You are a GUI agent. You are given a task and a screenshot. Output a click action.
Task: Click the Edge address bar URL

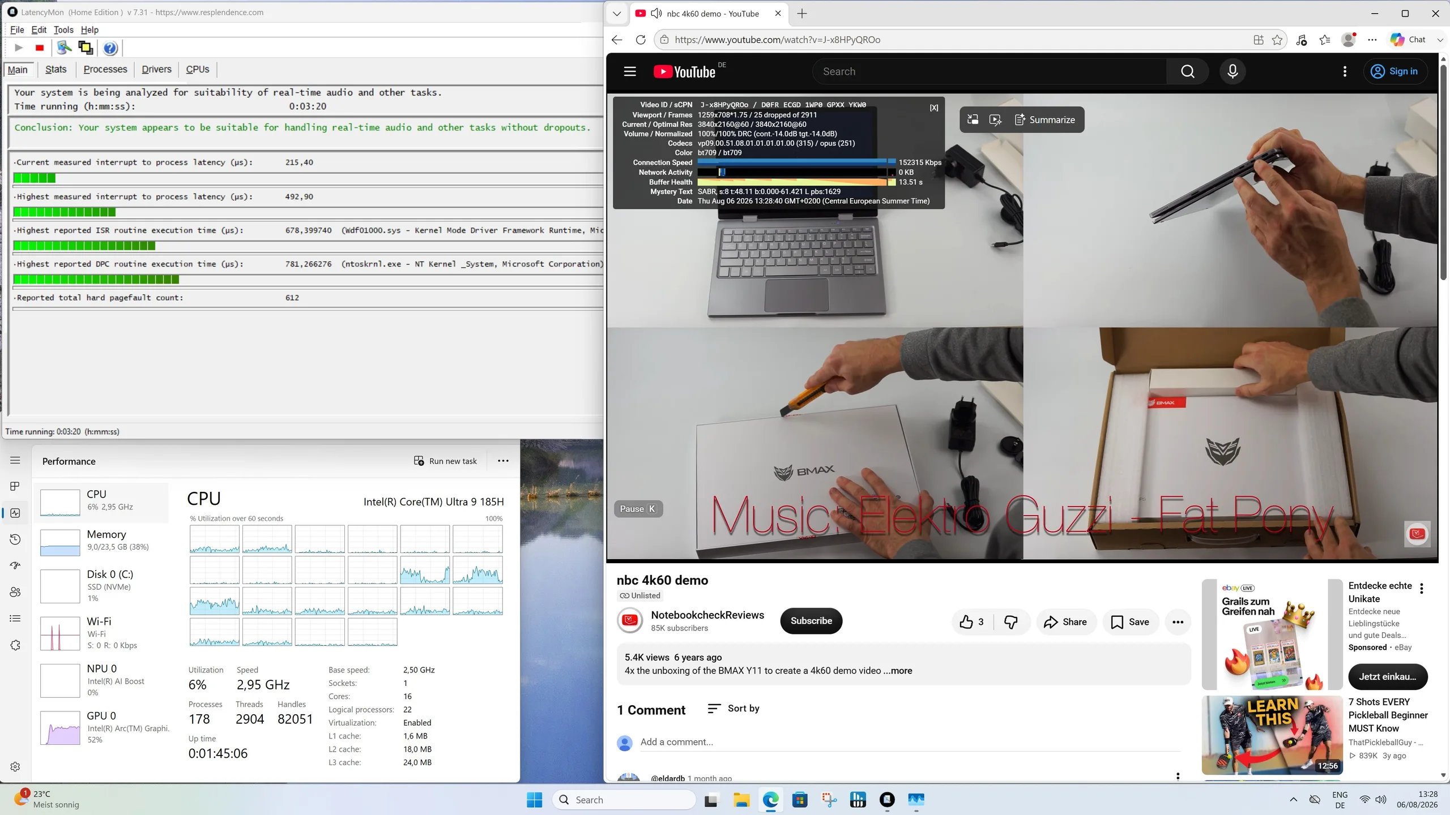[778, 40]
